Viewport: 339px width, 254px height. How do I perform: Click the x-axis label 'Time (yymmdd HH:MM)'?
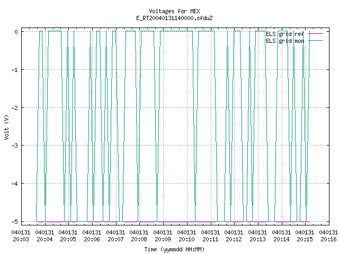tap(174, 249)
